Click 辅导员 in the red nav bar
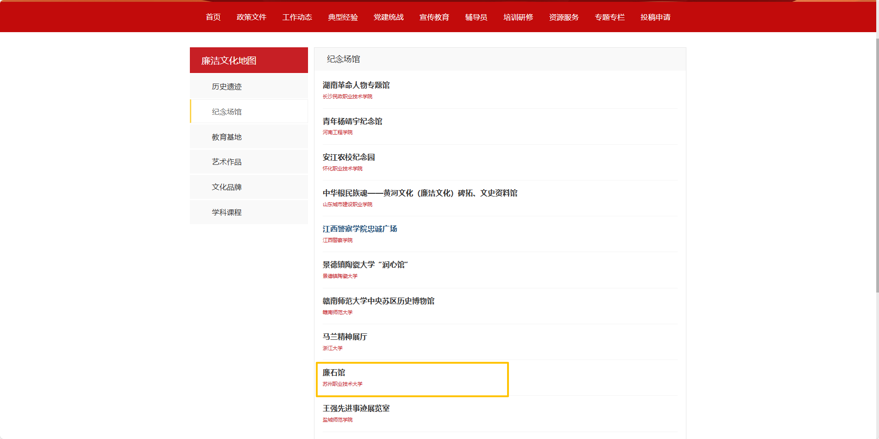The height and width of the screenshot is (439, 879). coord(476,17)
